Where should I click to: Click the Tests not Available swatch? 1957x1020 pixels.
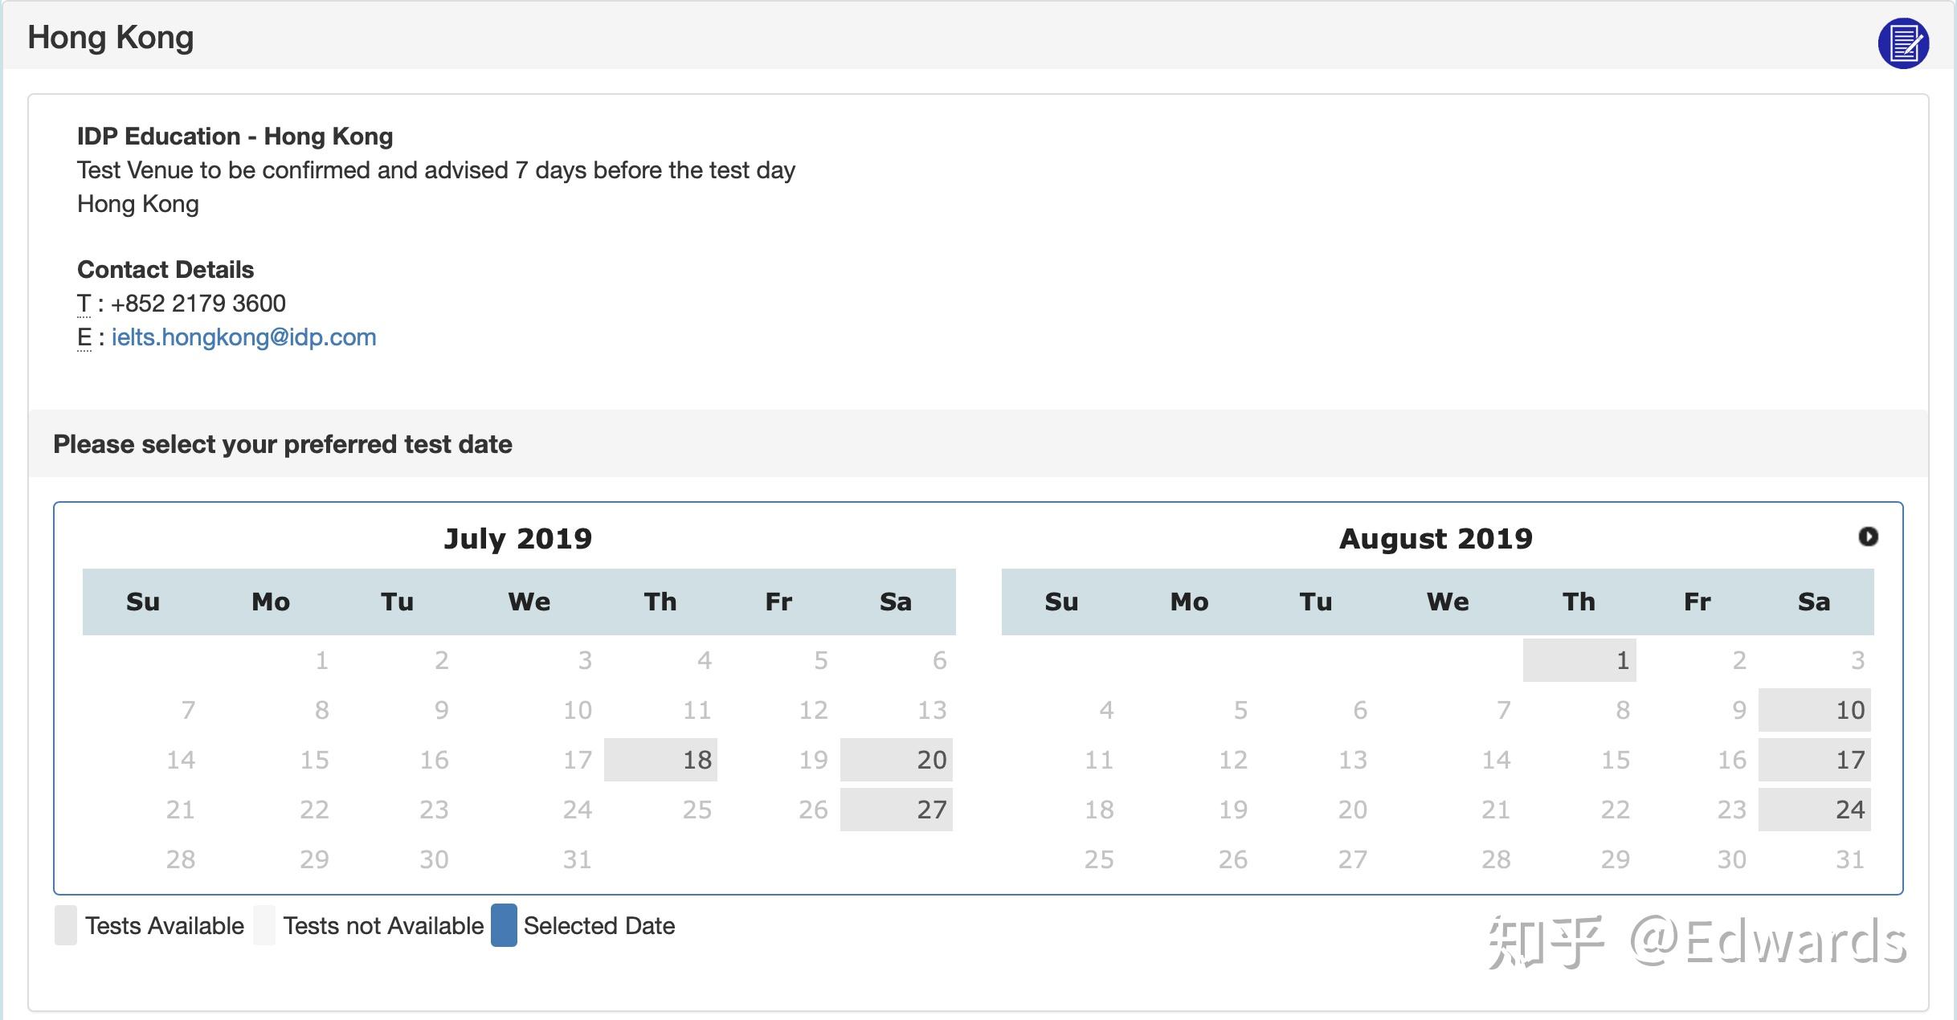(264, 925)
